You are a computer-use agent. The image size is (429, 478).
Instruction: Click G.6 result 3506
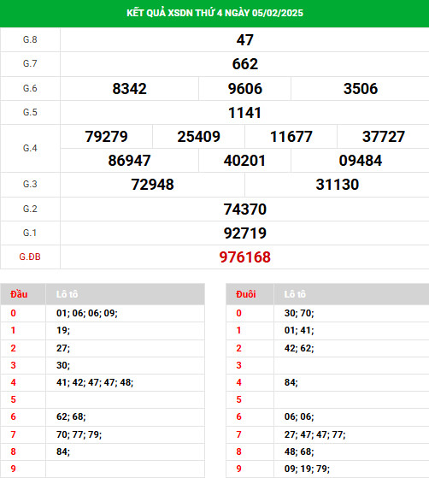click(x=361, y=89)
